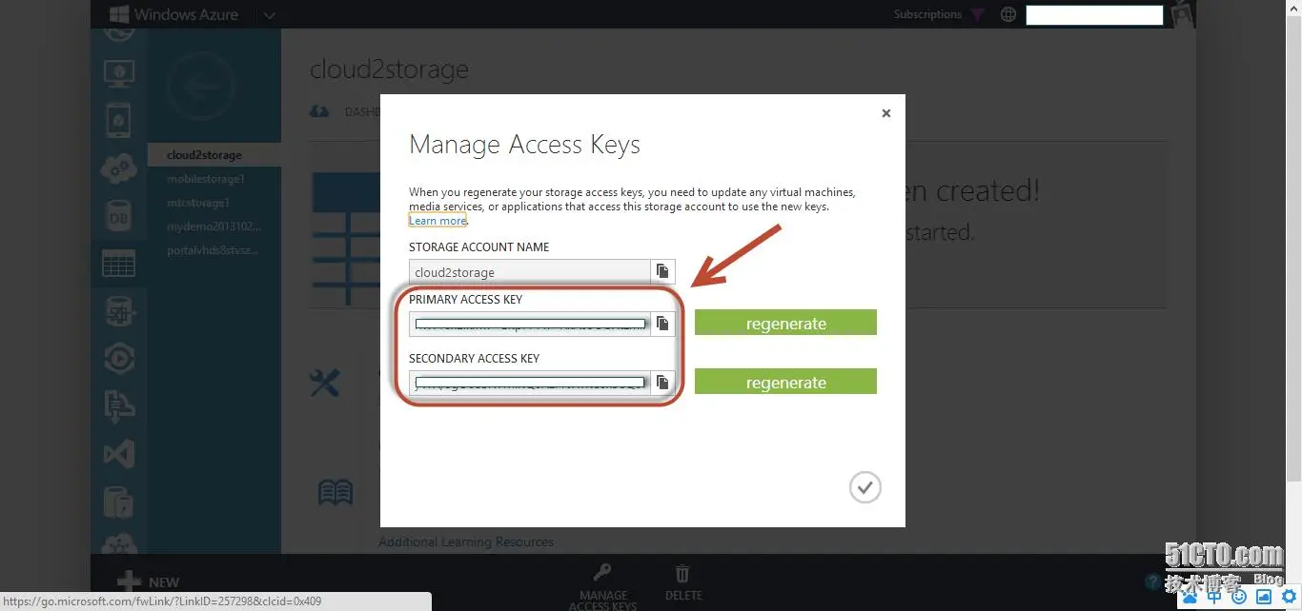Copy the secondary access key
The height and width of the screenshot is (611, 1302).
coord(662,383)
